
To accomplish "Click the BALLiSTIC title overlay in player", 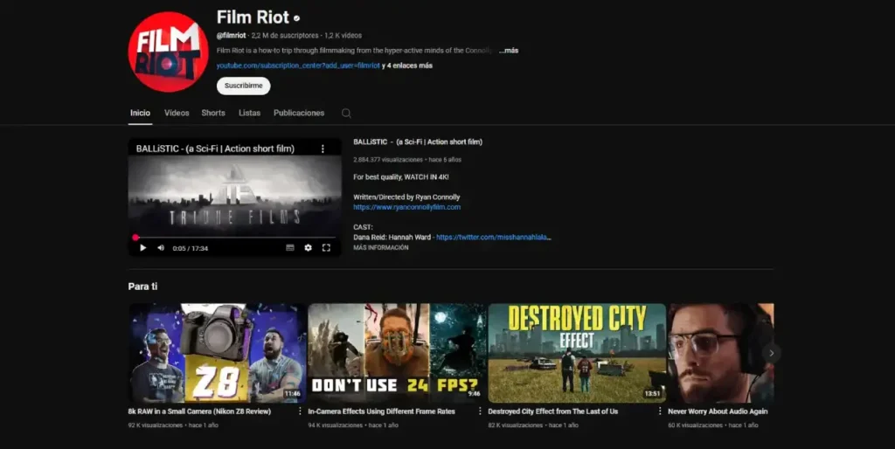I will coord(215,149).
